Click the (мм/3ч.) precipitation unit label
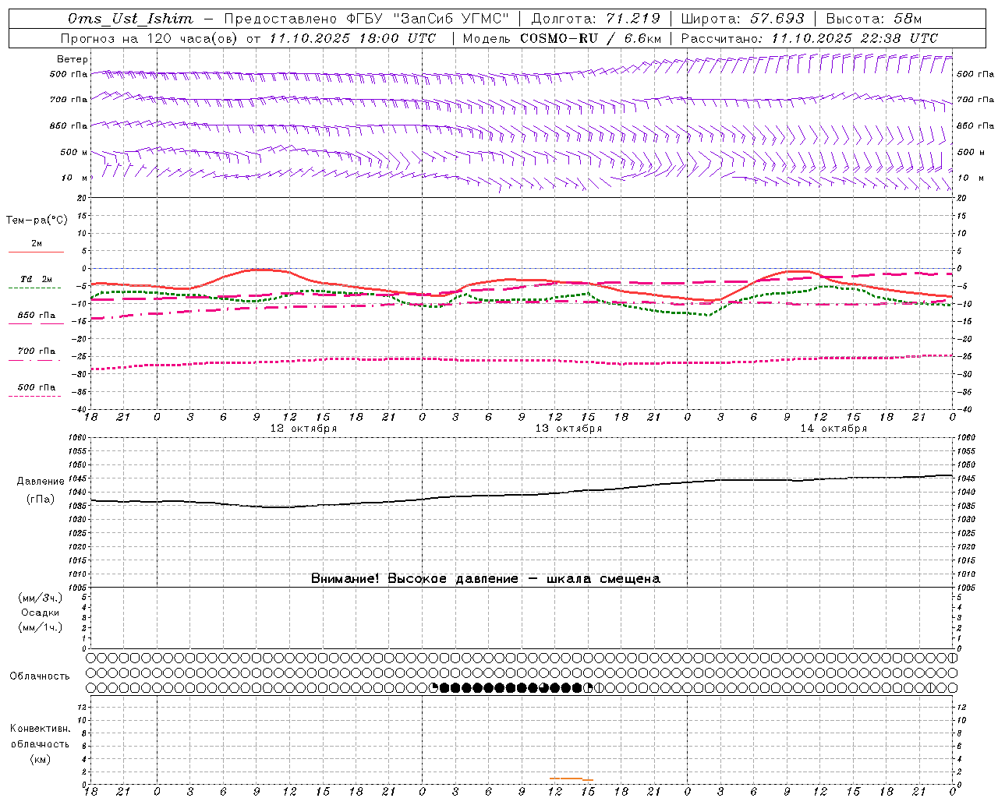 coord(41,598)
